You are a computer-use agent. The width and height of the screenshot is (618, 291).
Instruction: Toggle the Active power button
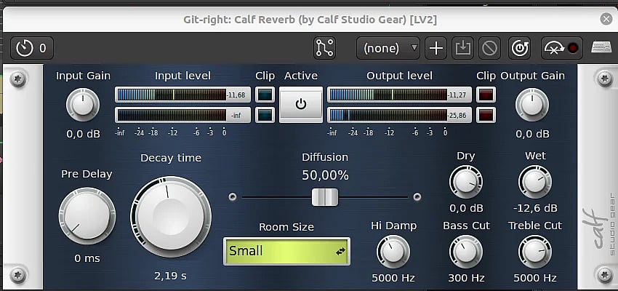click(x=301, y=105)
